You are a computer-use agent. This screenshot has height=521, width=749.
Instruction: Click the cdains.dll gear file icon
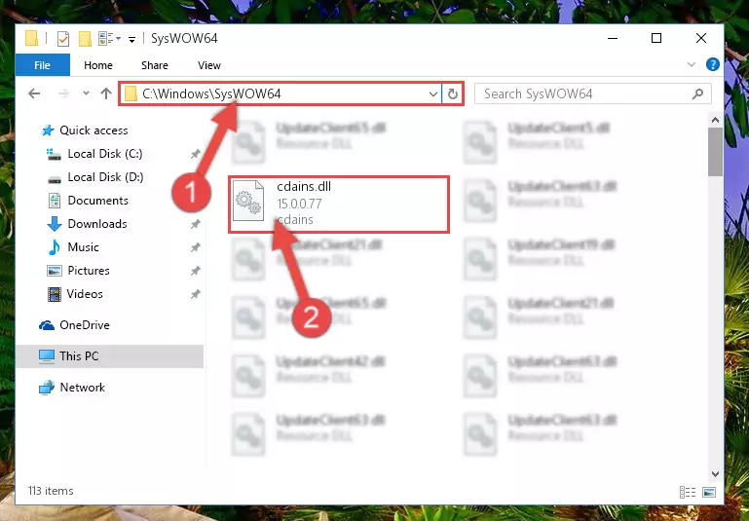click(248, 201)
